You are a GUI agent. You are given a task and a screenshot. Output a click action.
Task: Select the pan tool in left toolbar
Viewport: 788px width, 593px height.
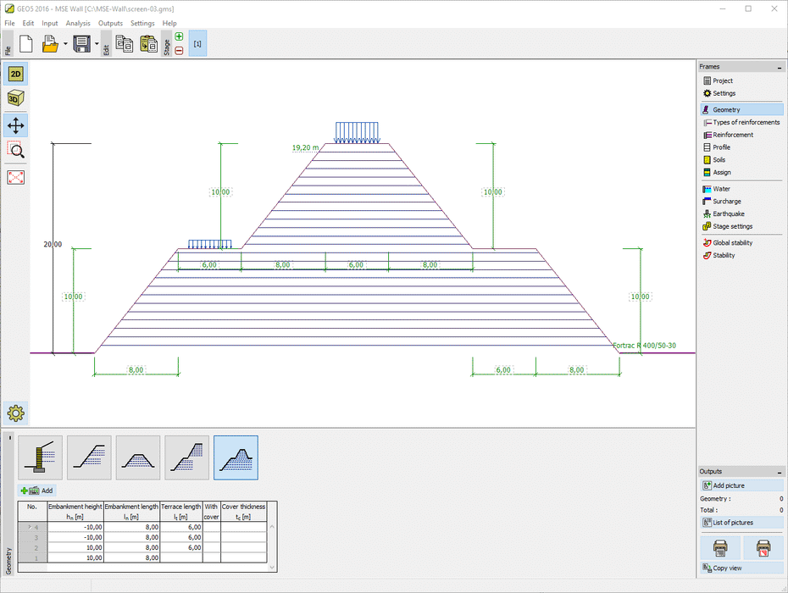15,125
